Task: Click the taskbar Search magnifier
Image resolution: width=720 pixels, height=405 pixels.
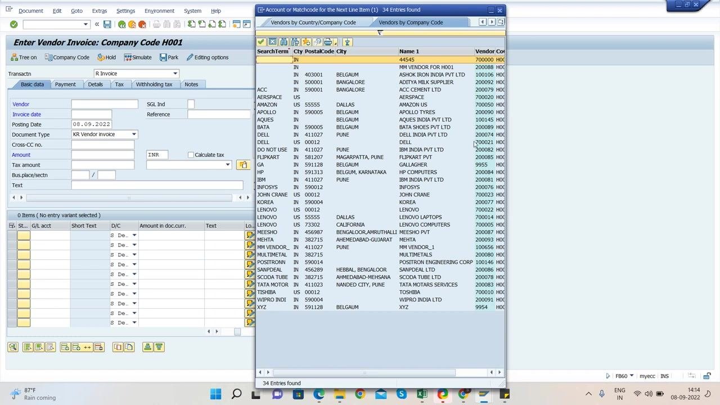Action: point(236,394)
